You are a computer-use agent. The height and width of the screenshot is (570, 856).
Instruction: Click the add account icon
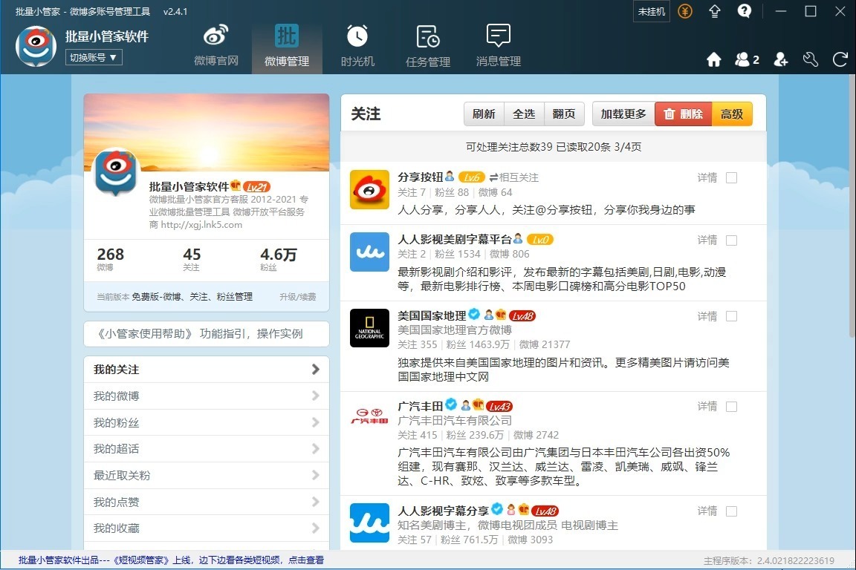coord(781,59)
